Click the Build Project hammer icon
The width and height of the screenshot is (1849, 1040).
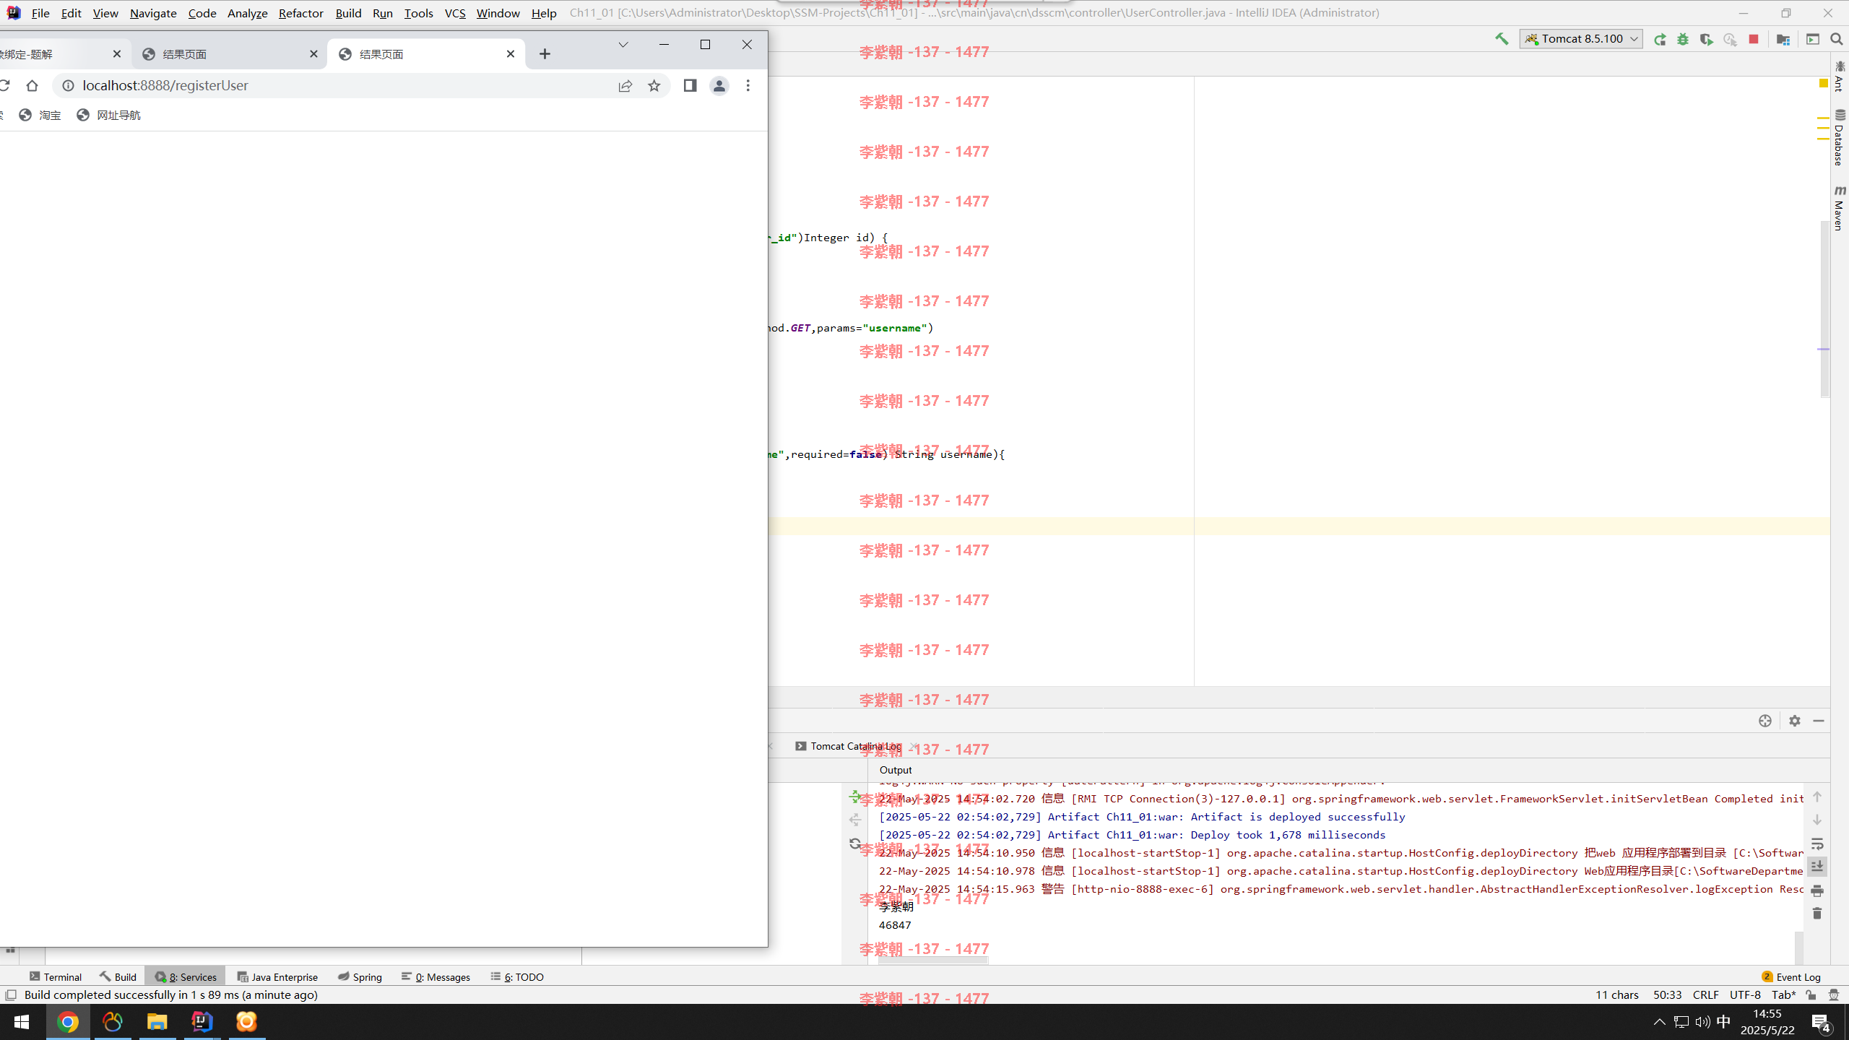click(x=1502, y=39)
